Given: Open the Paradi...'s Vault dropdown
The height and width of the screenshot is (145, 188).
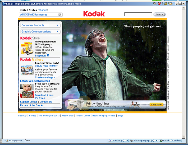Looking at the screenshot, I should point(170,141).
